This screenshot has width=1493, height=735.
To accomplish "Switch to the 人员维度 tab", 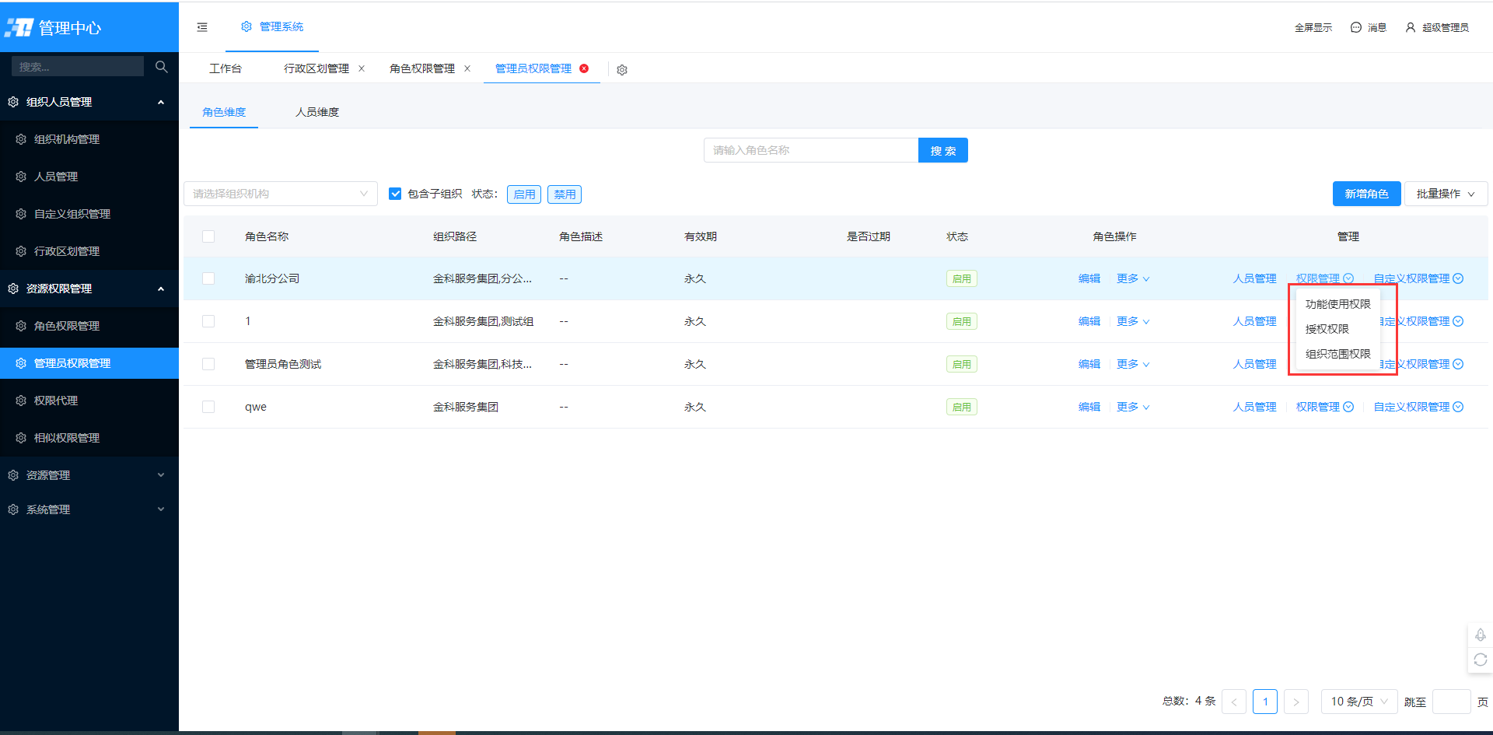I will [x=317, y=112].
